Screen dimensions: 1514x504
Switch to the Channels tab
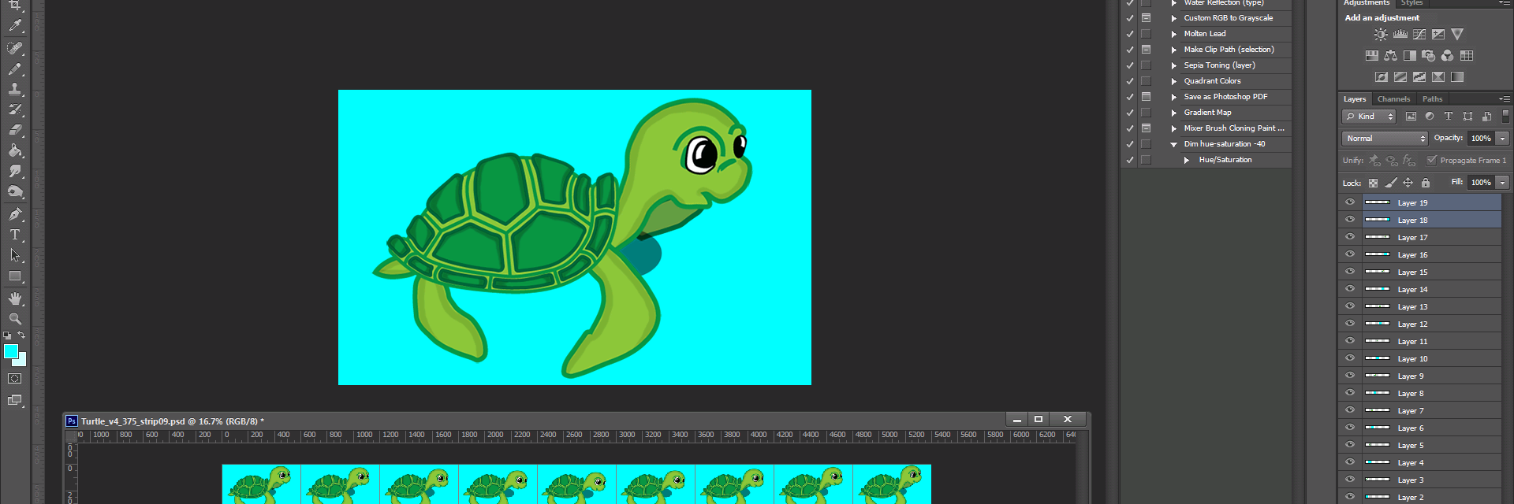coord(1393,99)
